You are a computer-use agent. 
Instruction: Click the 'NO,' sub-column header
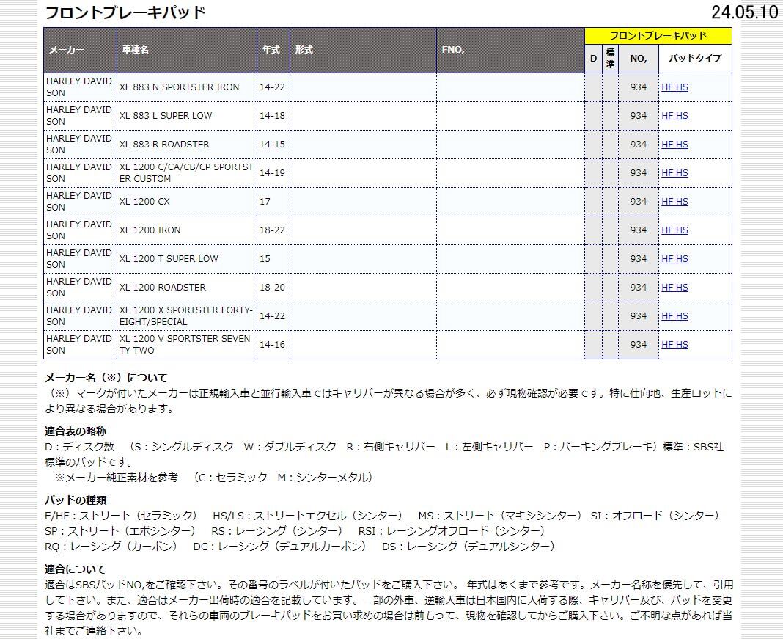(x=638, y=59)
